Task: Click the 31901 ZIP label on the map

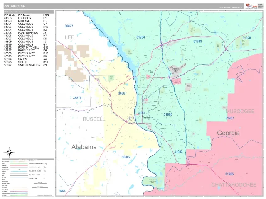Action: click(141, 113)
